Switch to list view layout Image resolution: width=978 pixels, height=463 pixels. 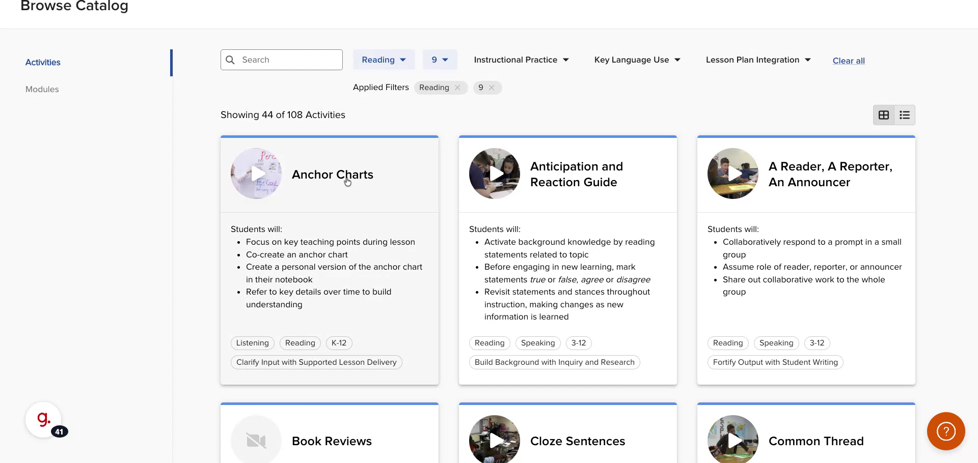[905, 115]
